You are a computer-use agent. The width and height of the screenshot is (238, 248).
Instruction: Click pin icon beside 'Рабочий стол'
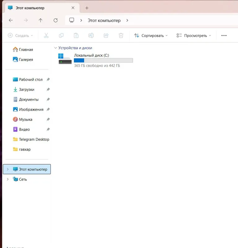(x=48, y=79)
